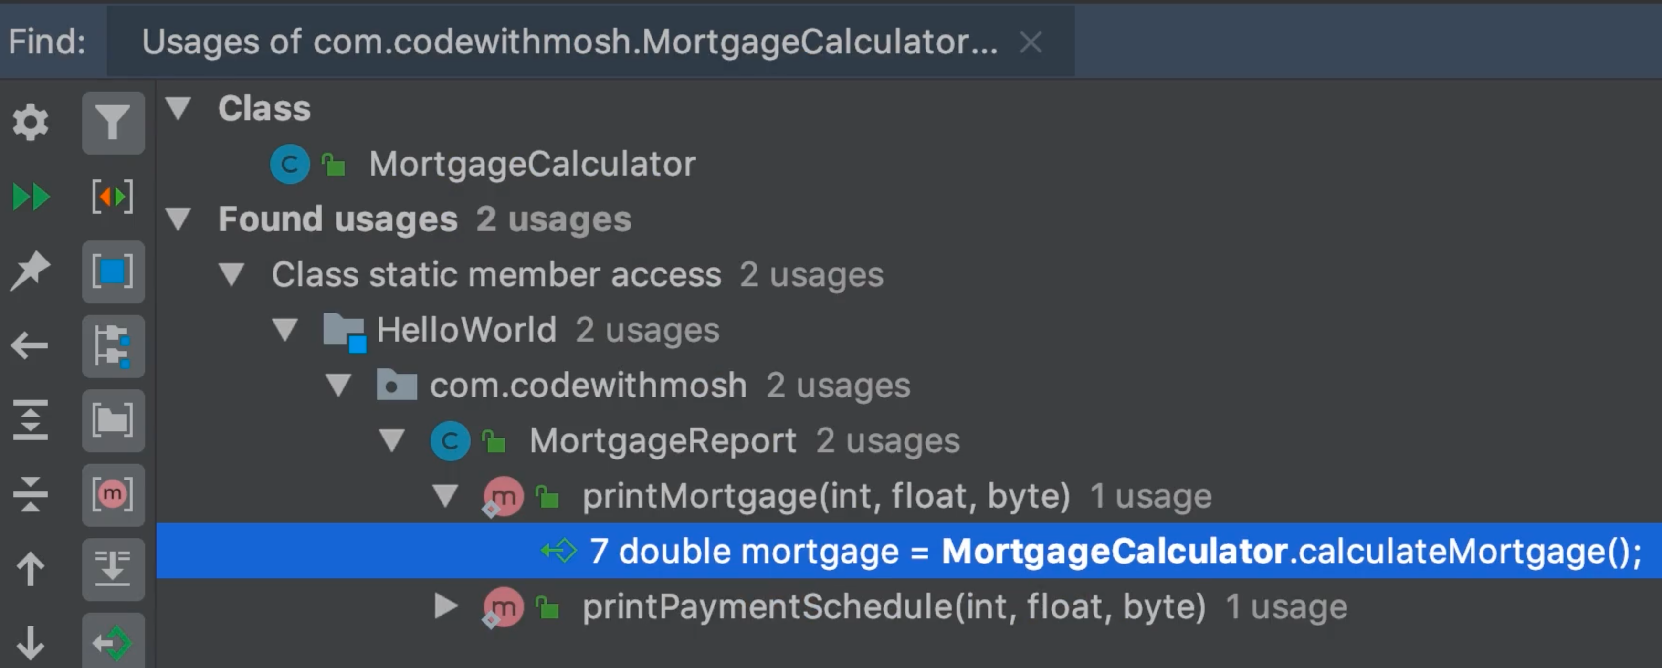This screenshot has height=668, width=1662.
Task: Select the filter funnel icon
Action: point(114,123)
